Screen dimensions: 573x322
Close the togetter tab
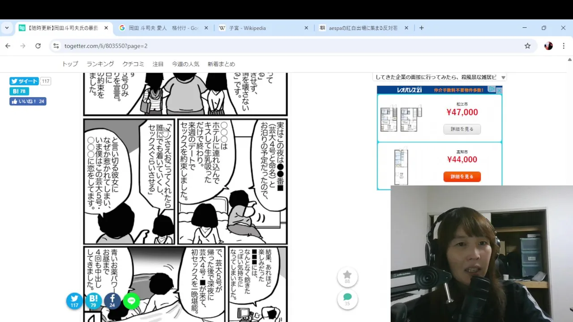coord(106,28)
